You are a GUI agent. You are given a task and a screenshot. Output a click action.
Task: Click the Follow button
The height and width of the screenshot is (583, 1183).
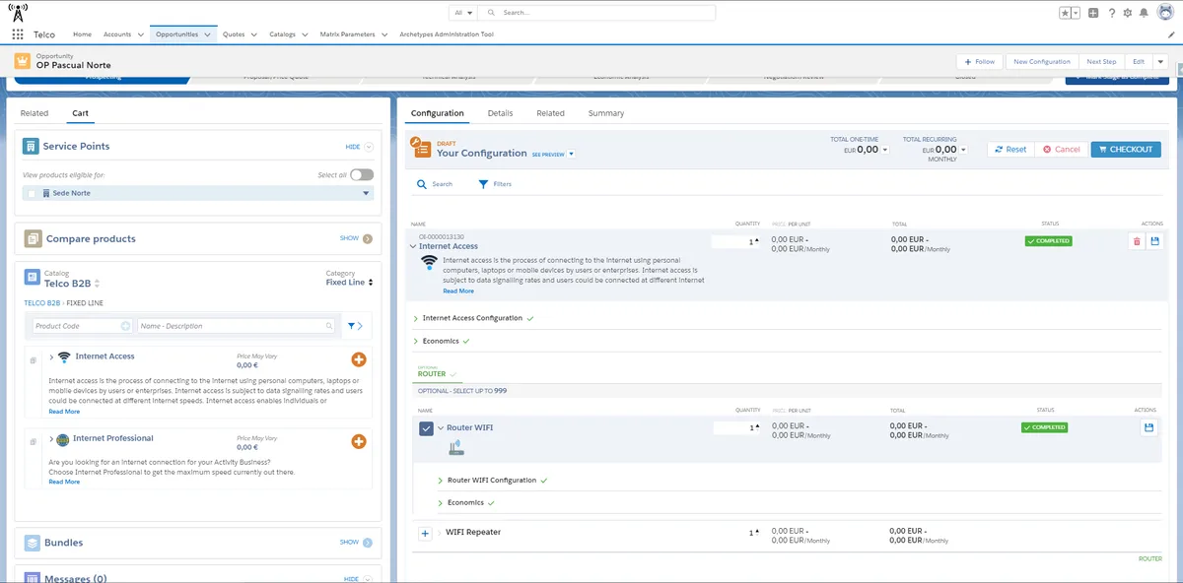pyautogui.click(x=980, y=61)
